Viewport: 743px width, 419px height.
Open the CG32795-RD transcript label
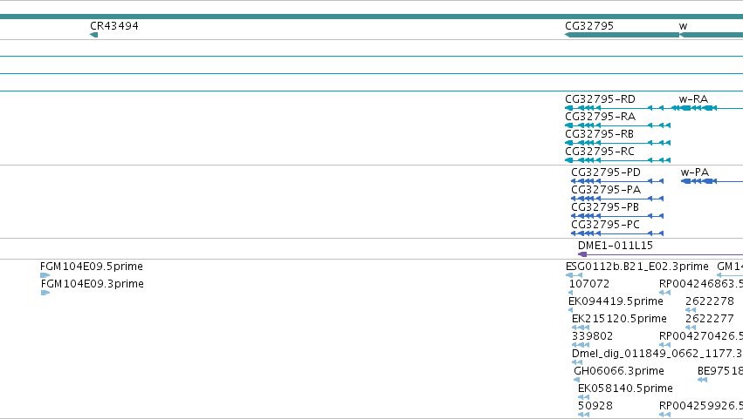pos(600,99)
